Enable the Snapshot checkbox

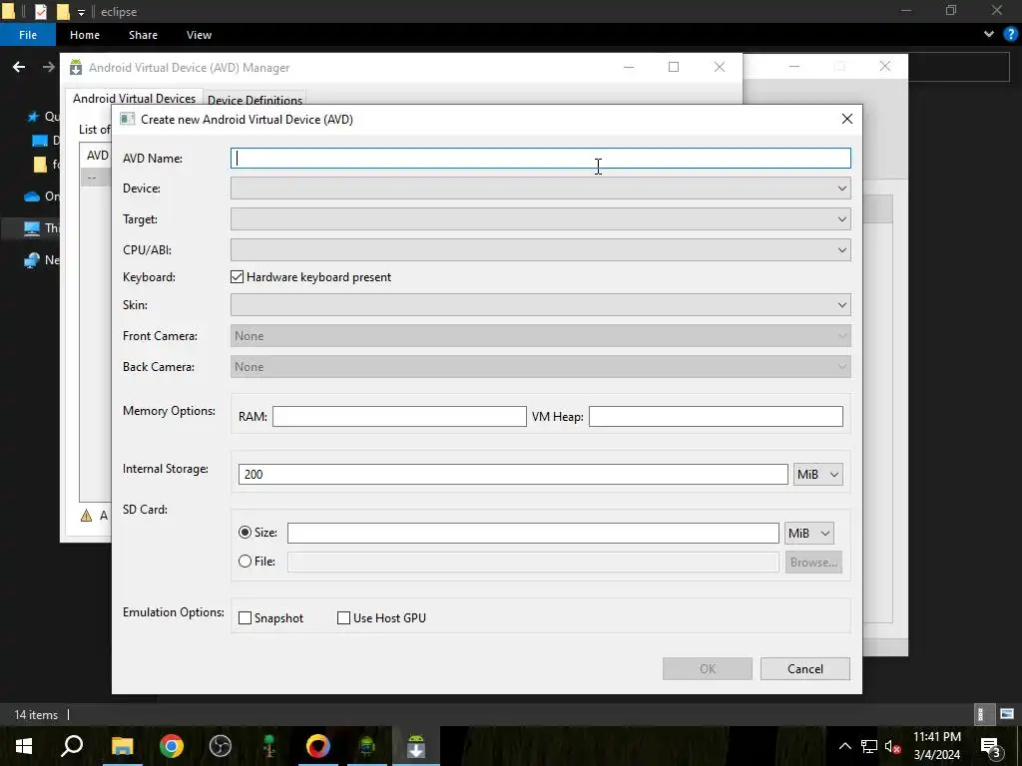coord(246,618)
